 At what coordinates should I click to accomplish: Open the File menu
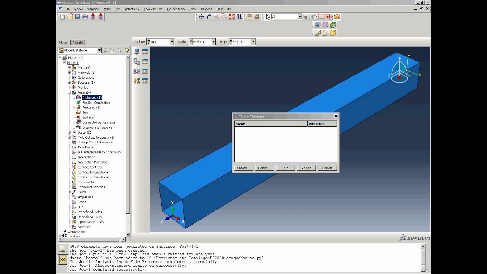[67, 9]
